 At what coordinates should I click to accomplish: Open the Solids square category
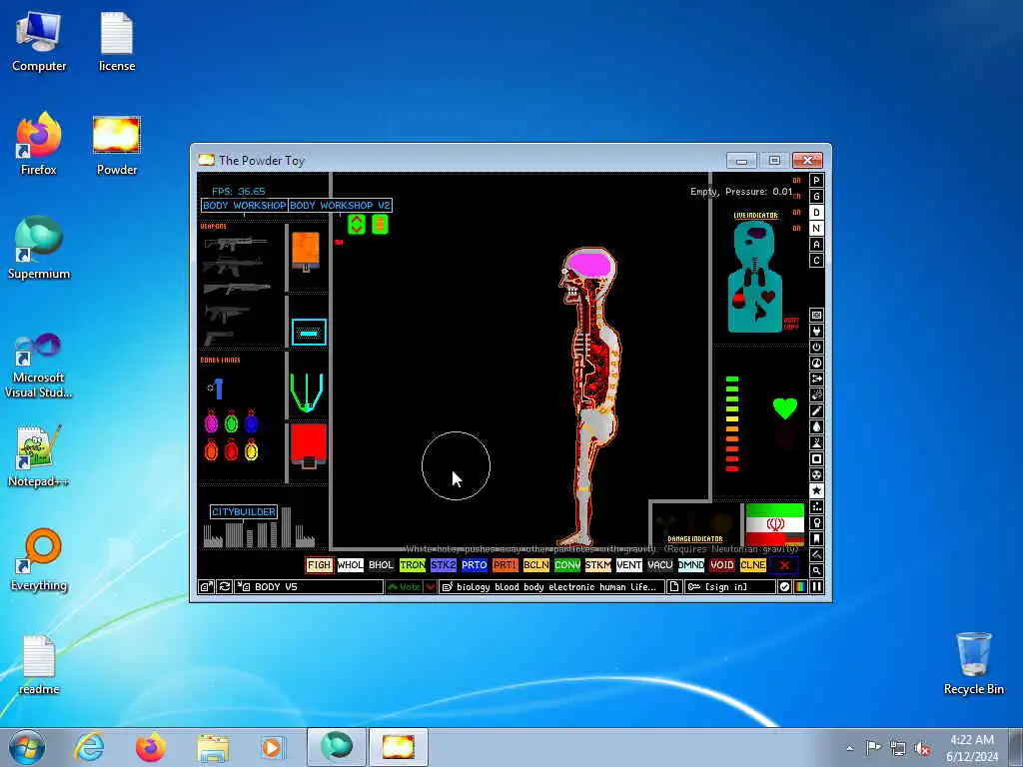coord(816,459)
